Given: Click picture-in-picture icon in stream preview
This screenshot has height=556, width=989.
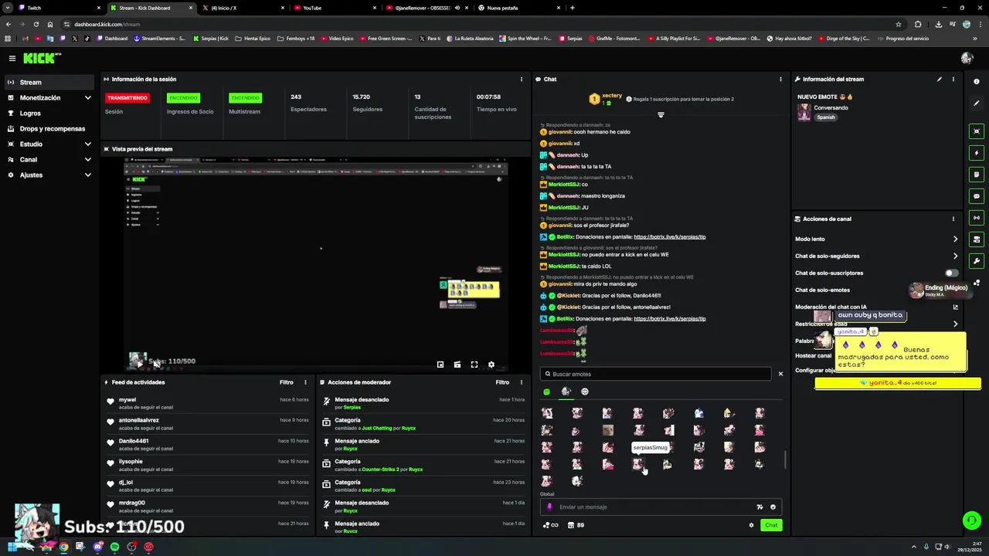Looking at the screenshot, I should point(440,364).
